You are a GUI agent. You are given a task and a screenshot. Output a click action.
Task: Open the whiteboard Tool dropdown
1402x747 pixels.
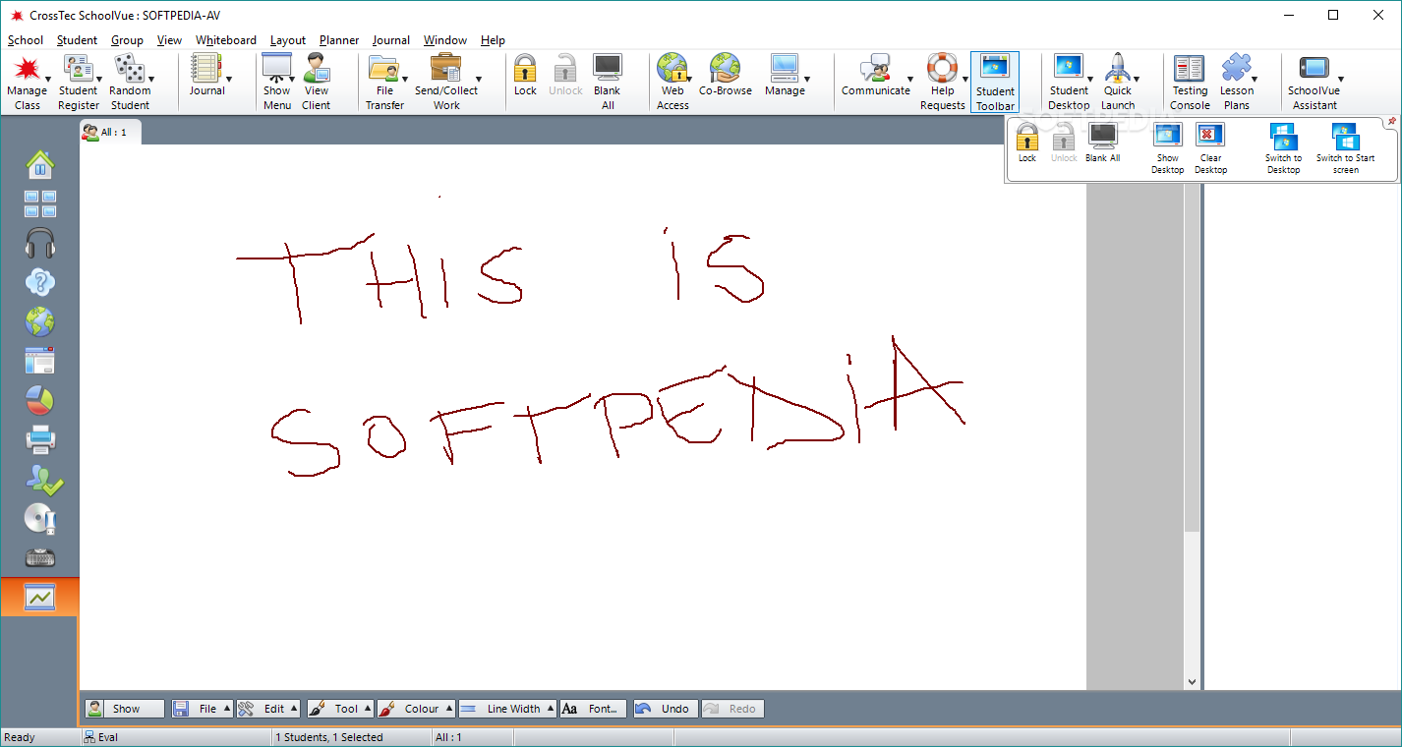[340, 709]
